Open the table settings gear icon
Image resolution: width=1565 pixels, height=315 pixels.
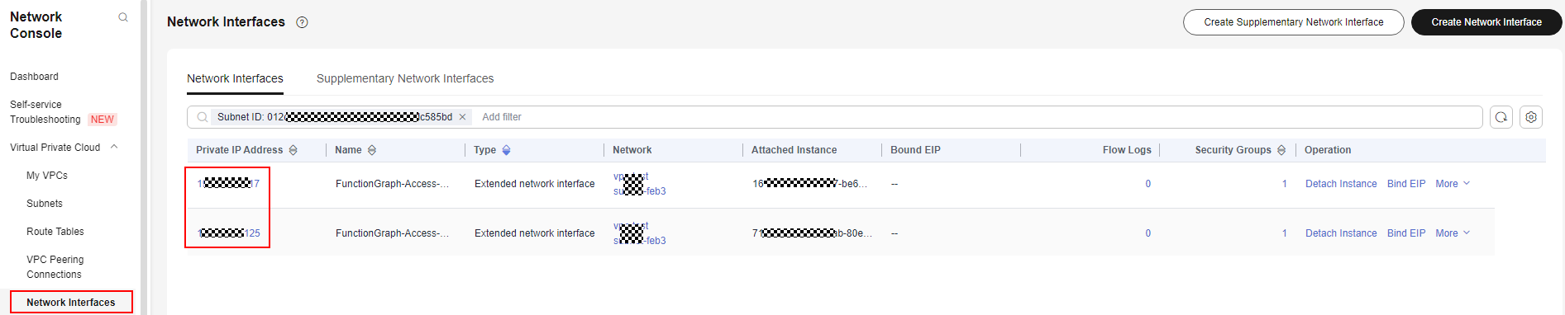pos(1531,117)
